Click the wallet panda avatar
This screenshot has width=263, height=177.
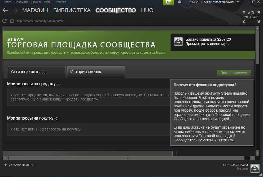tap(178, 41)
